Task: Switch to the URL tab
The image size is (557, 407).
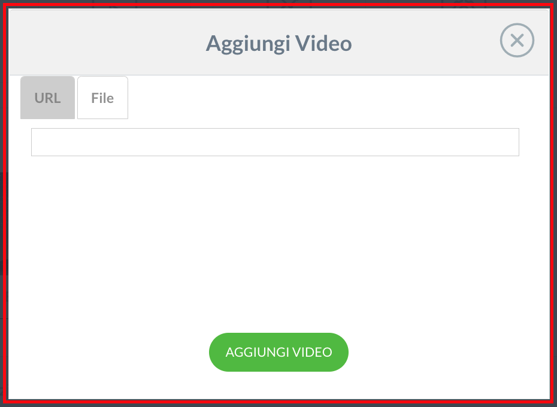Action: coord(47,98)
